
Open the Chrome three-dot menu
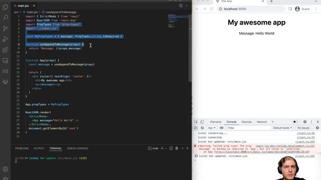316,9
